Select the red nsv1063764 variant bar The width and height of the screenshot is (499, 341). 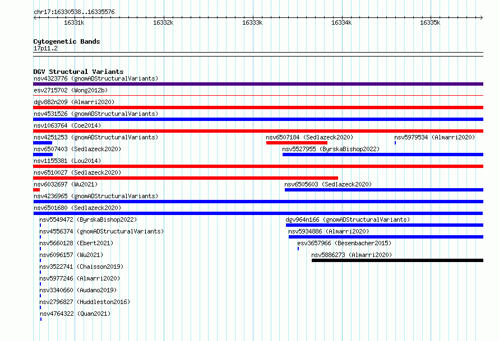point(258,131)
